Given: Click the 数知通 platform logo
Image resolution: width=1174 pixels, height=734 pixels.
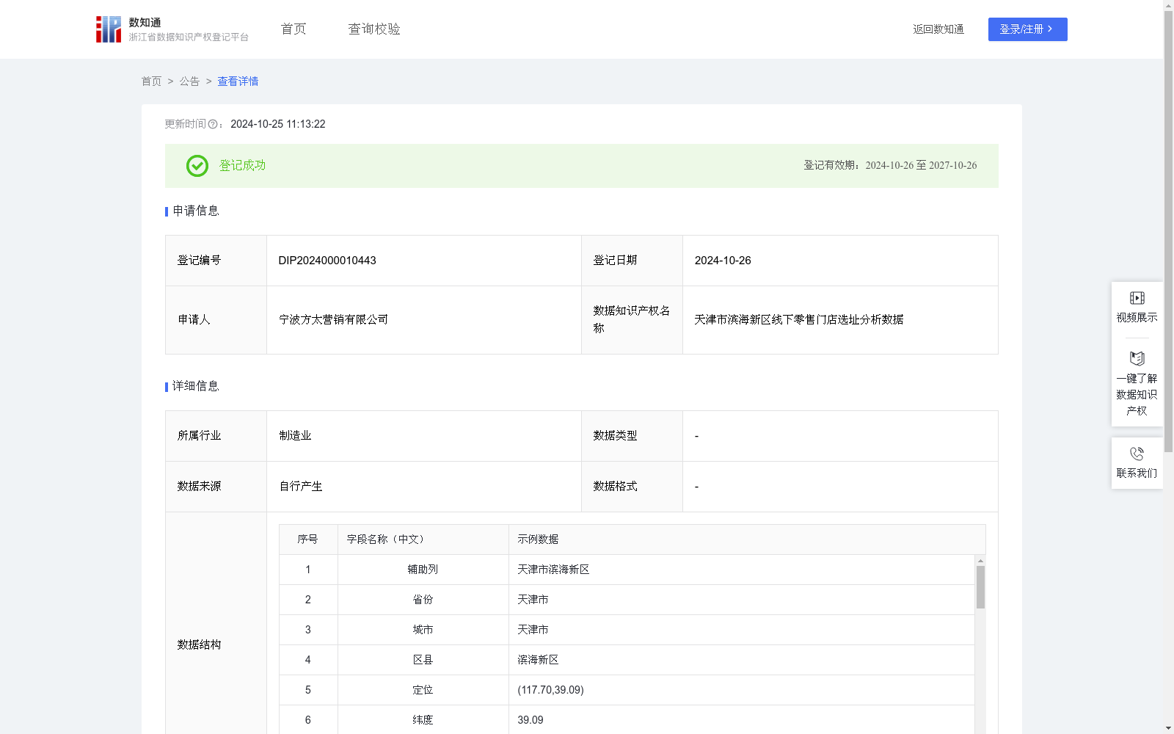Looking at the screenshot, I should pyautogui.click(x=108, y=29).
